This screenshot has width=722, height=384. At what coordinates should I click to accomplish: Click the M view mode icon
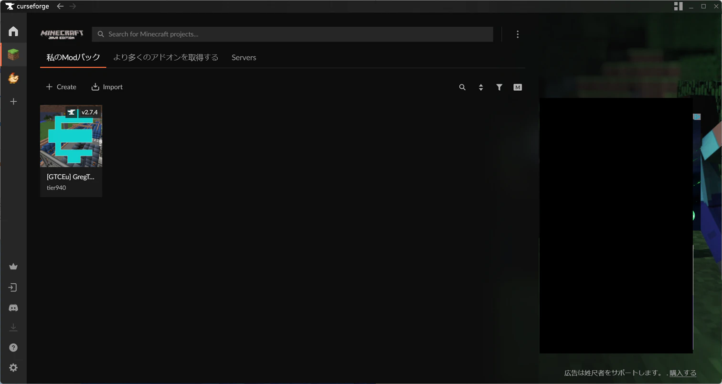[x=518, y=87]
